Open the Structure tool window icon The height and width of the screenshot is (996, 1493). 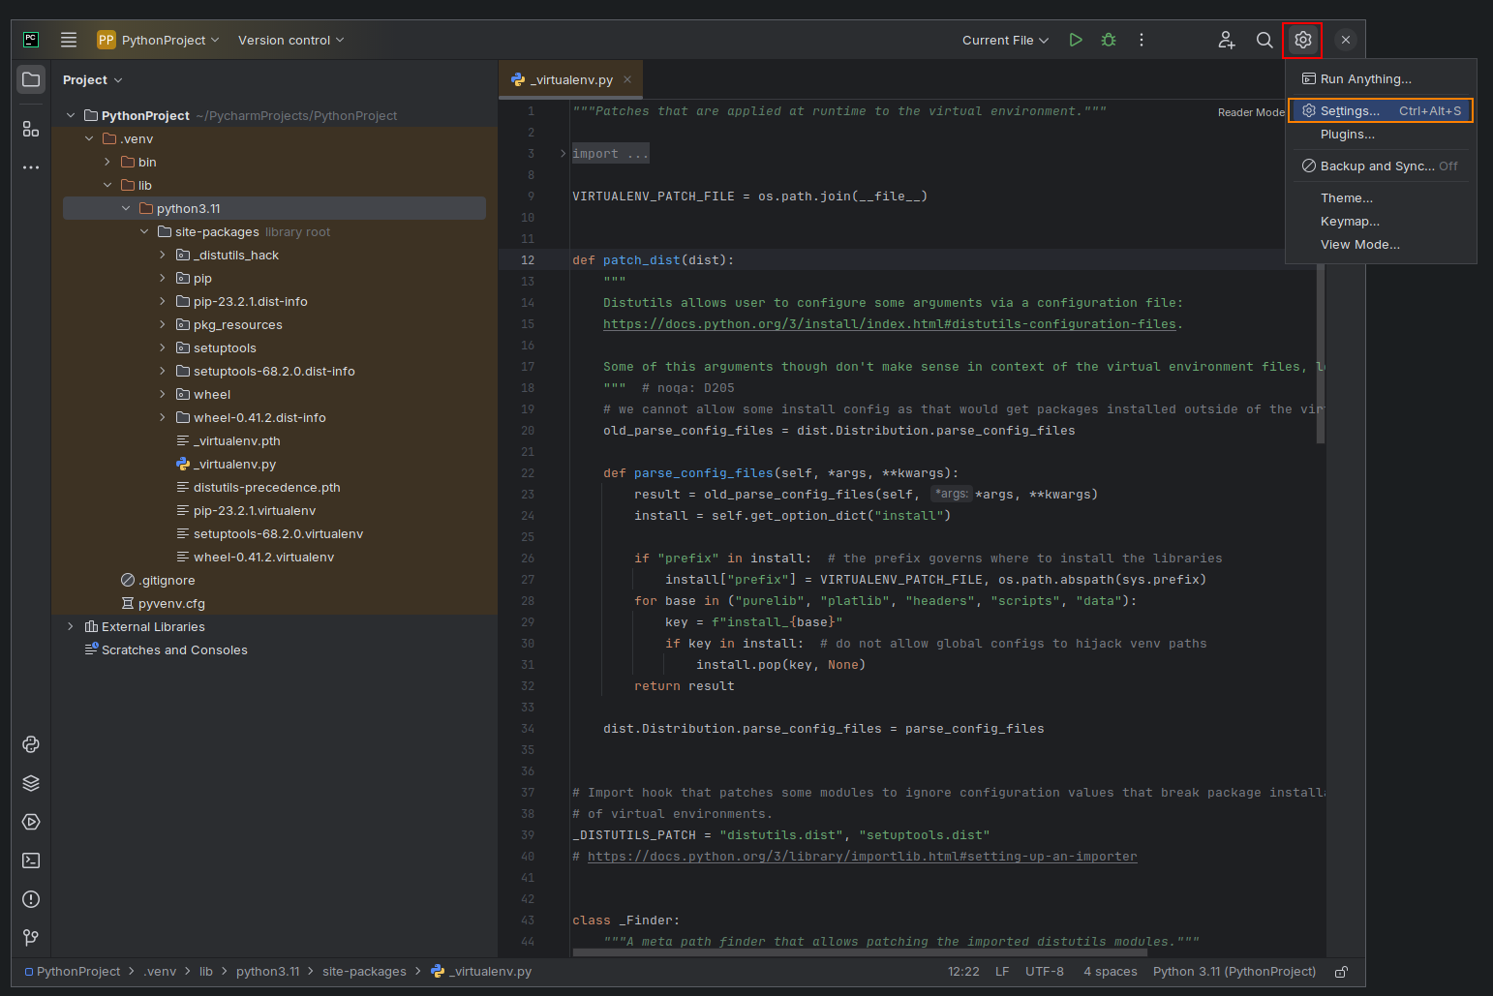(x=31, y=129)
